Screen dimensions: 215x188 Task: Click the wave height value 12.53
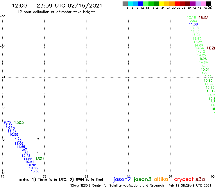(x=193, y=21)
